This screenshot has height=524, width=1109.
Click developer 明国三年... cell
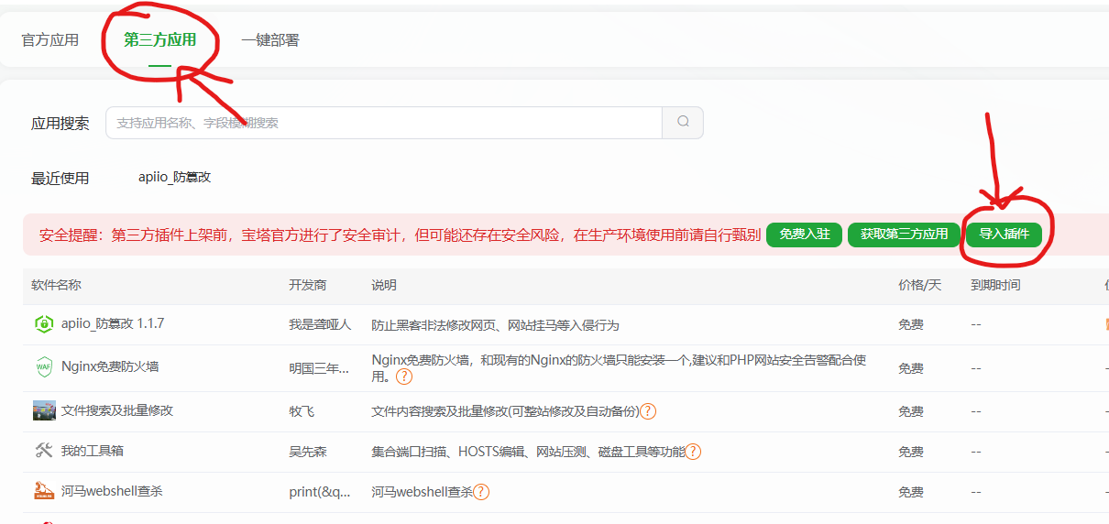tap(319, 368)
